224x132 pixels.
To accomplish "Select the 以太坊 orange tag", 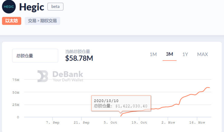I will (11, 21).
